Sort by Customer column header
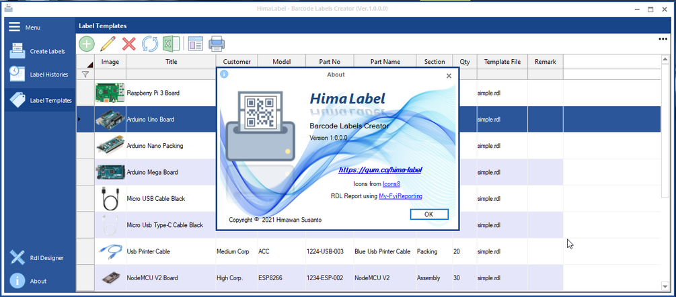This screenshot has width=676, height=297. click(237, 62)
